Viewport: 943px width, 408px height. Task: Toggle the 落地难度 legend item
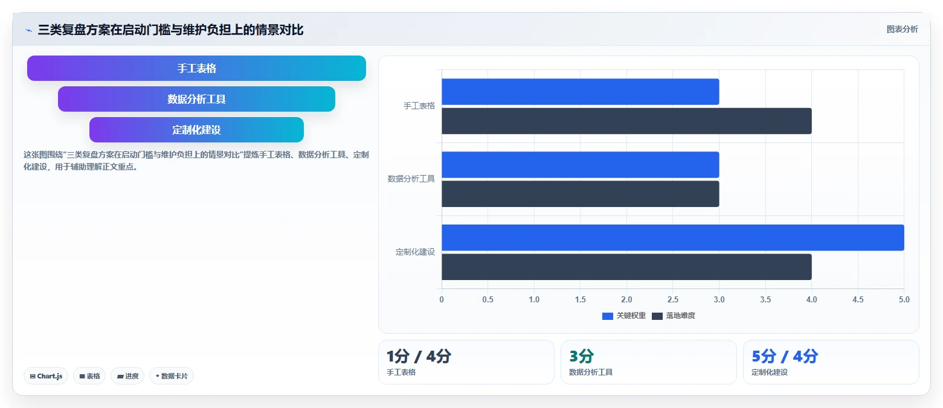point(674,316)
